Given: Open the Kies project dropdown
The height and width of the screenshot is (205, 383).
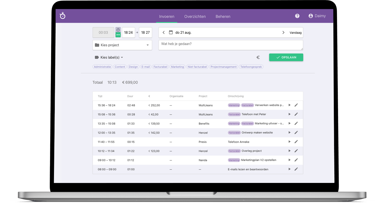Looking at the screenshot, I should [122, 45].
